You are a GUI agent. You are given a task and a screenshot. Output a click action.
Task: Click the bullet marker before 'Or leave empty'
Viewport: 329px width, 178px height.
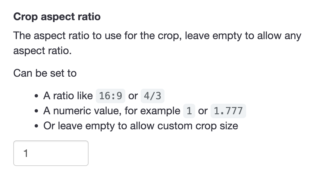coord(36,126)
